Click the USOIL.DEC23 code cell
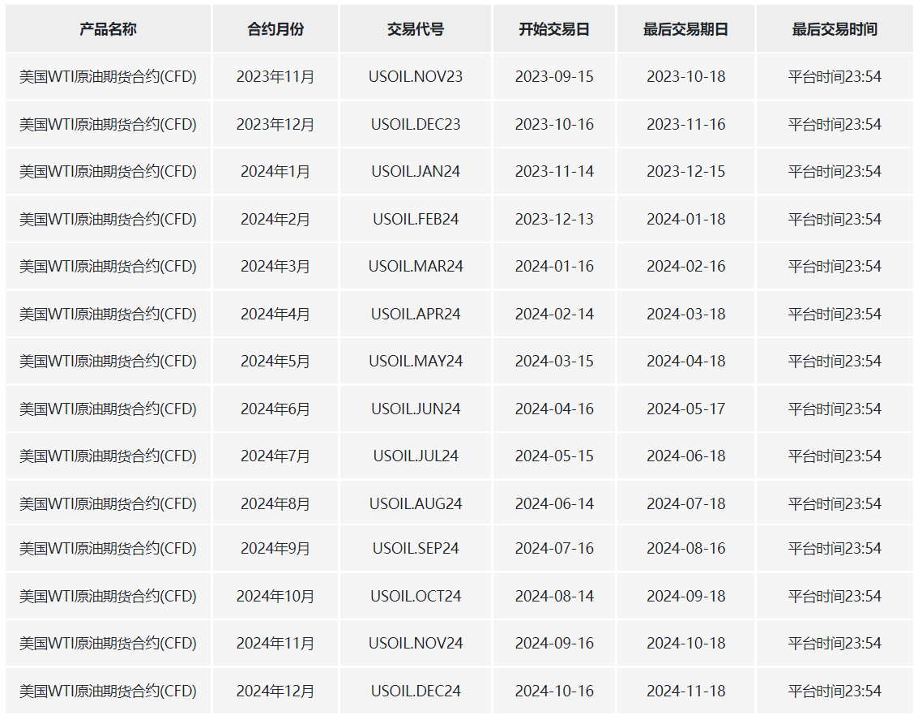Screen dimensions: 918x715 (416, 124)
